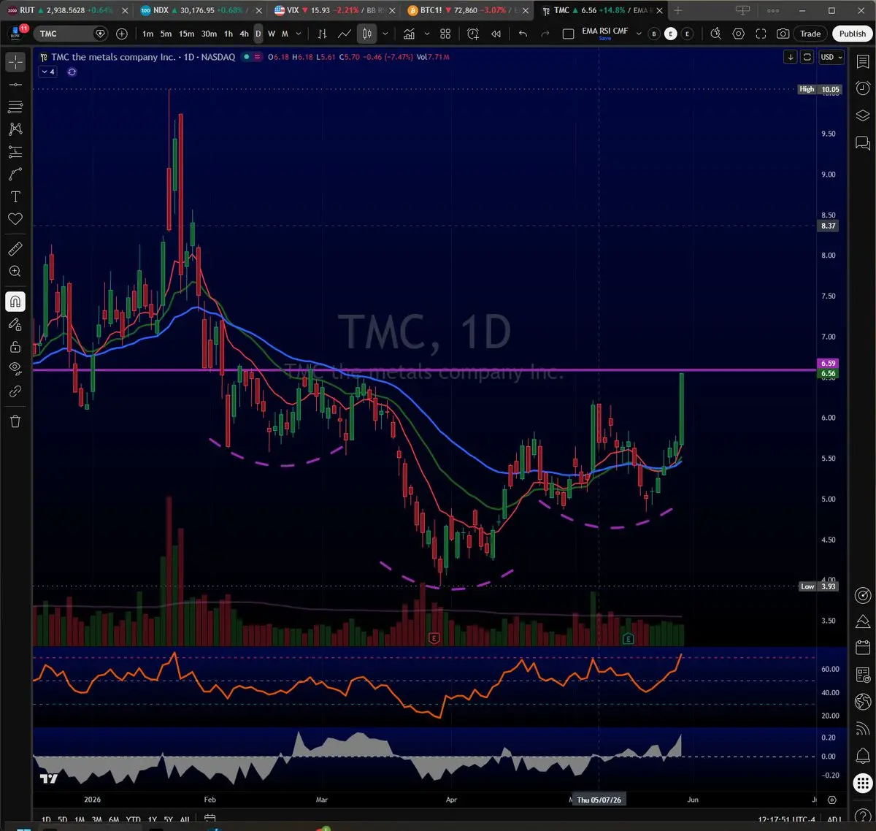Create an alert with the alarm-plus icon
Image resolution: width=876 pixels, height=831 pixels.
pyautogui.click(x=473, y=34)
